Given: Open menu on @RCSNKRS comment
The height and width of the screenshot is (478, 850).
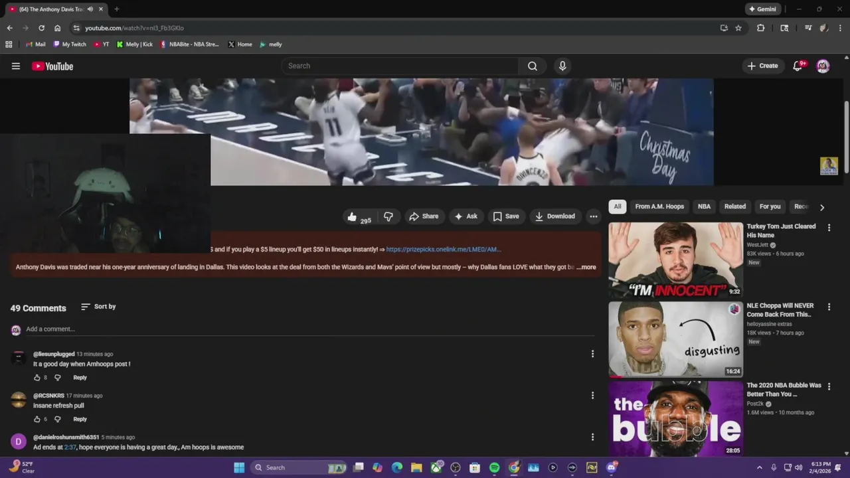Looking at the screenshot, I should (592, 396).
